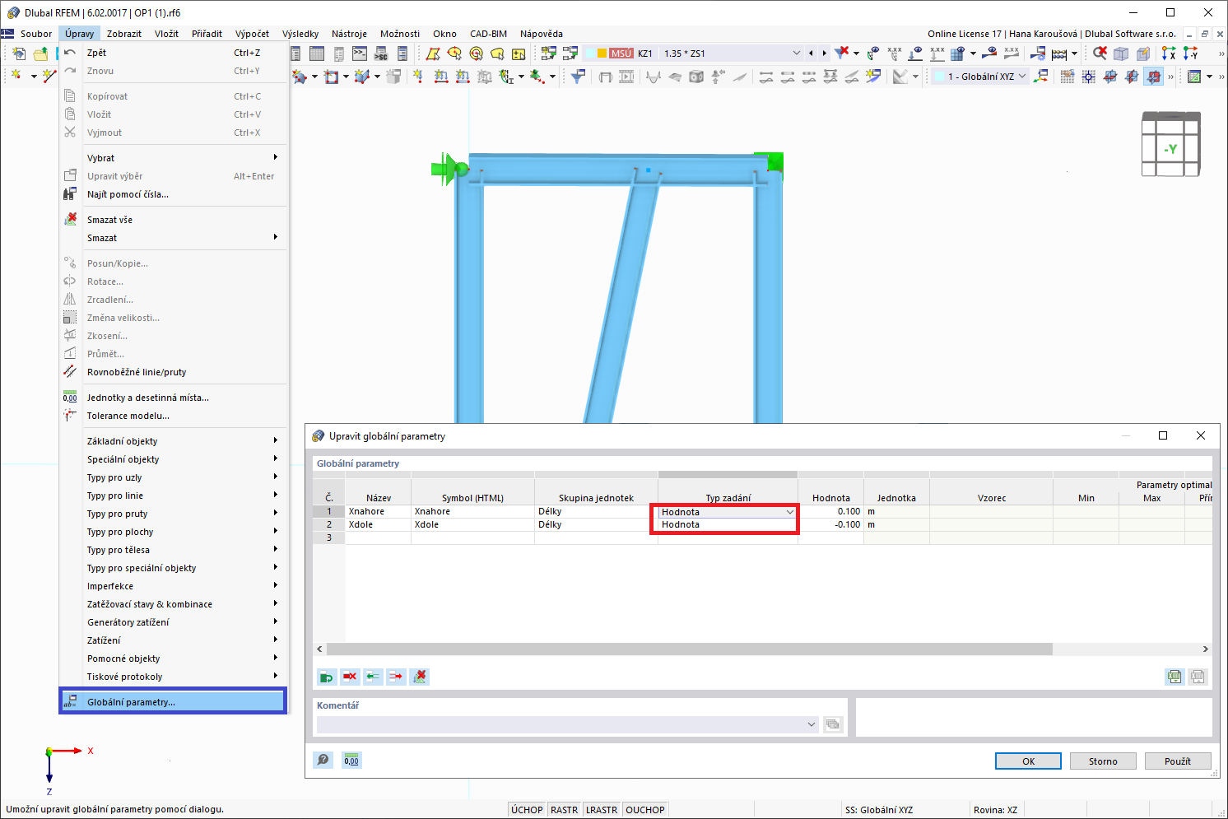Viewport: 1228px width, 819px height.
Task: Click the orange color swatch near MSÚ
Action: [602, 54]
